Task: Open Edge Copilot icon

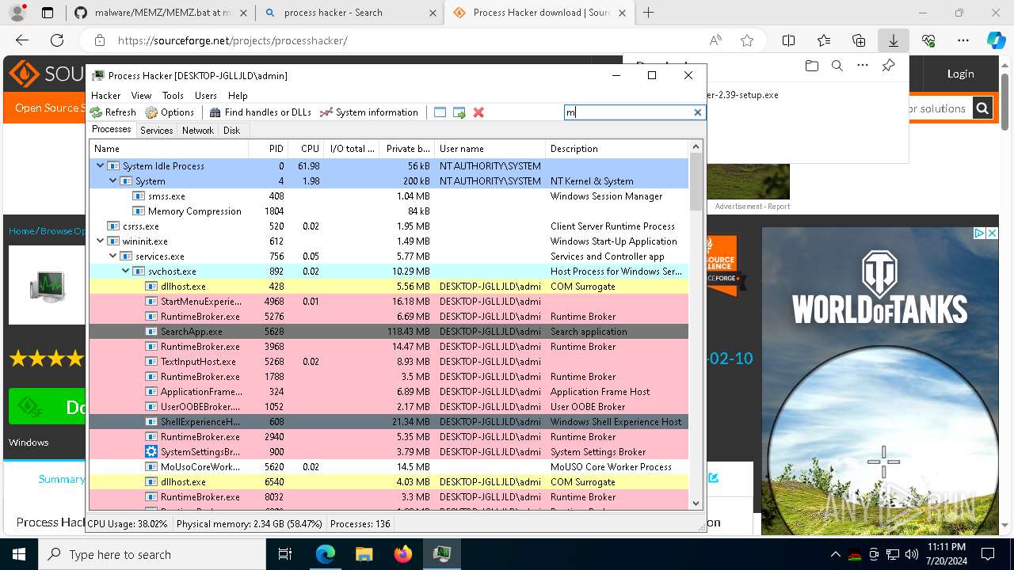Action: pos(997,40)
